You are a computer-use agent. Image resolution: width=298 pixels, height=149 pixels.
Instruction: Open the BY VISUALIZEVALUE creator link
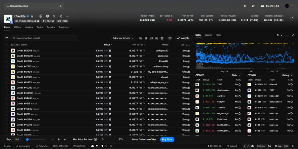tap(27, 21)
